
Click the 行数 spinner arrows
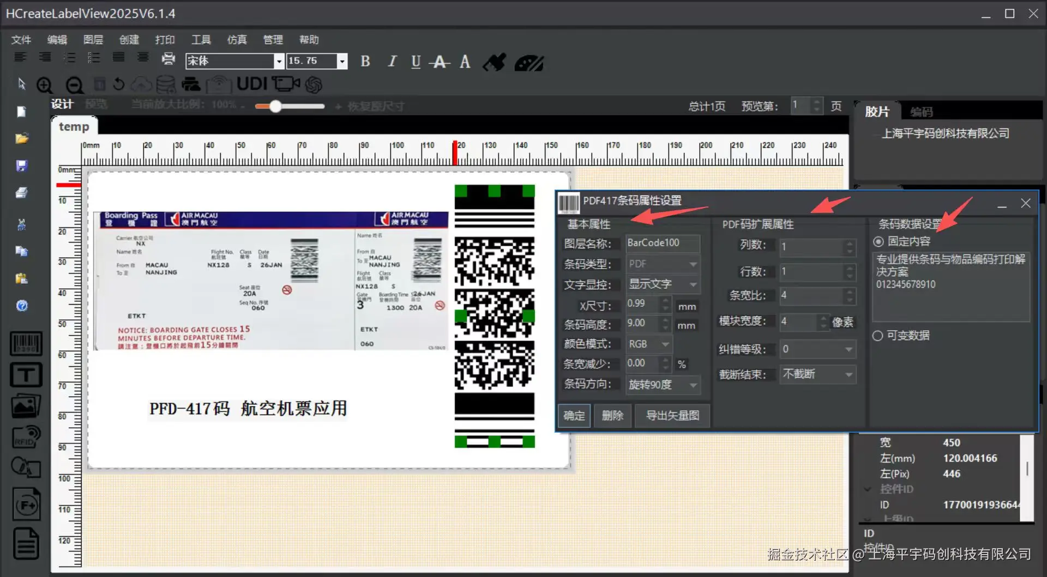click(x=849, y=272)
